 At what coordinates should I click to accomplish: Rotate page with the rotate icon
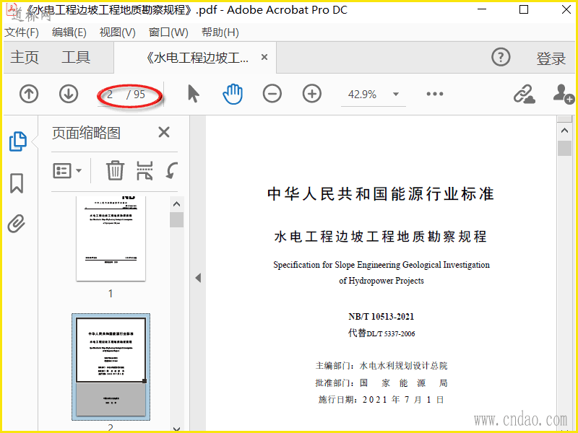click(172, 170)
